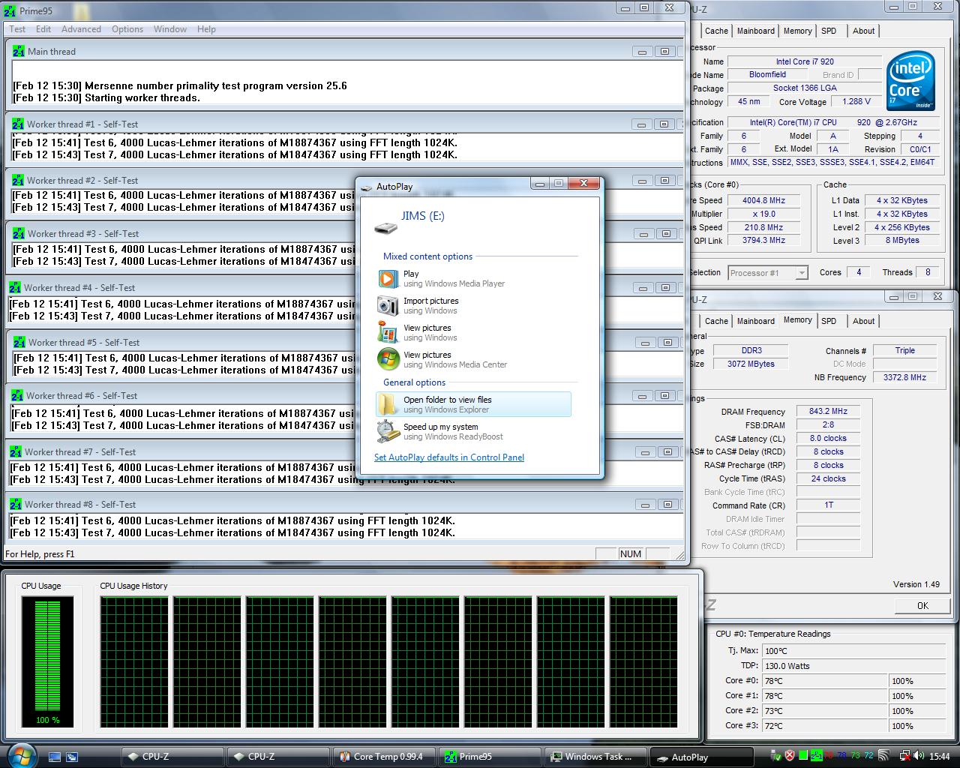Click Switch between windows quick launch icon
The image size is (960, 768).
(72, 757)
